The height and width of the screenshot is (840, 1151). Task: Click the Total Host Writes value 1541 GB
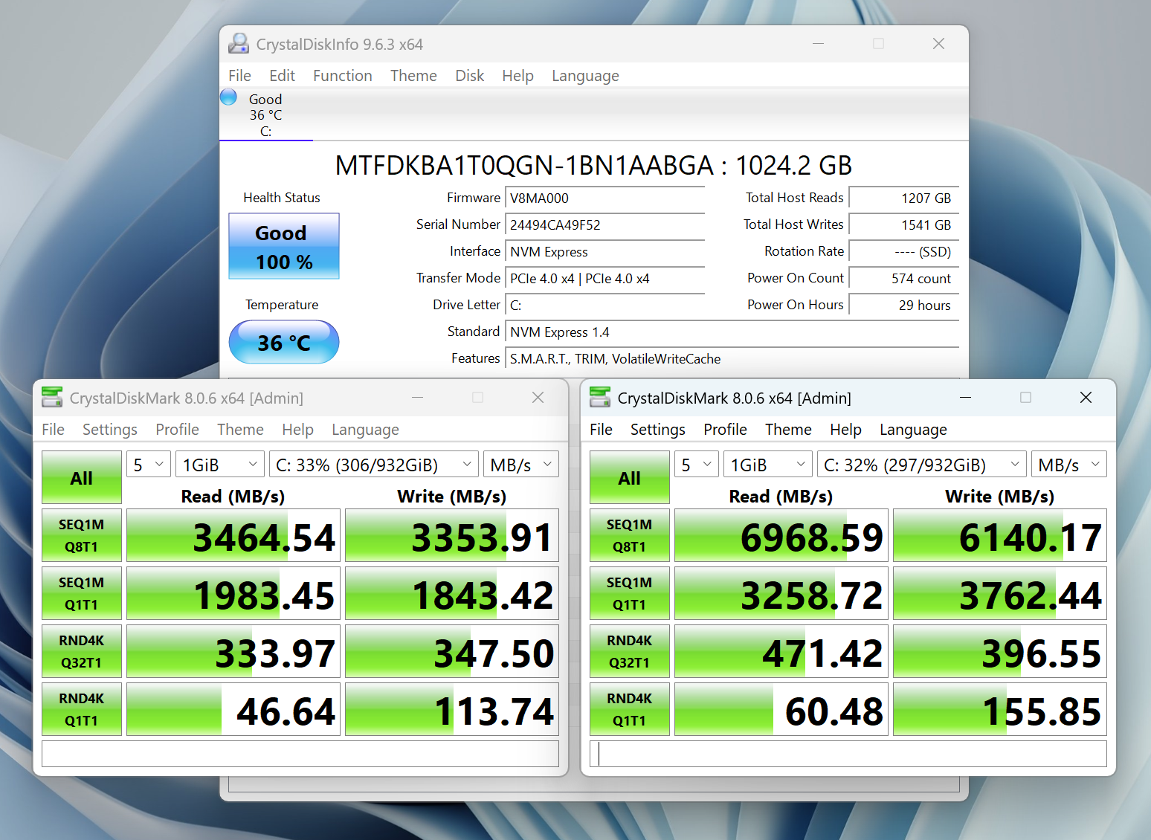(903, 224)
